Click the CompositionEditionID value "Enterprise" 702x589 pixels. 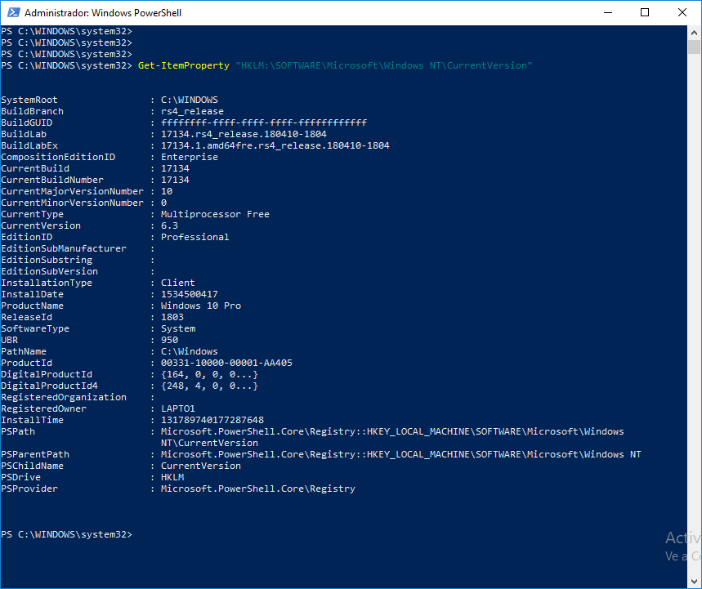coord(189,157)
